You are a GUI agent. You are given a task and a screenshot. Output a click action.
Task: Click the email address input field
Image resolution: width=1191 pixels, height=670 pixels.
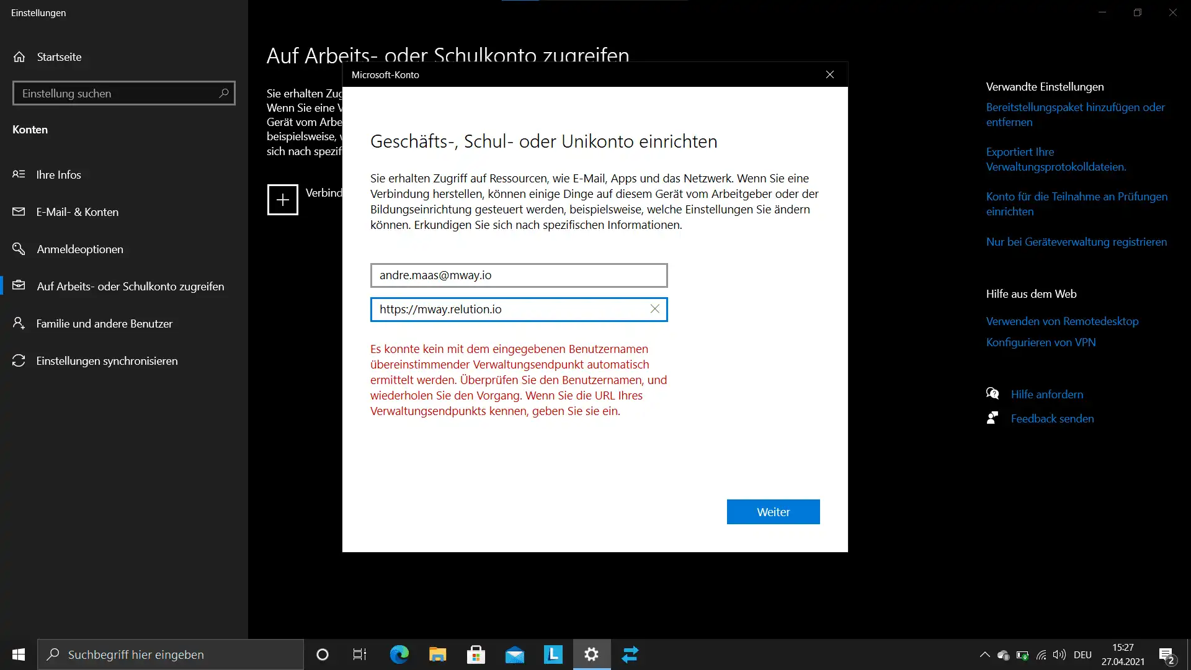click(519, 275)
